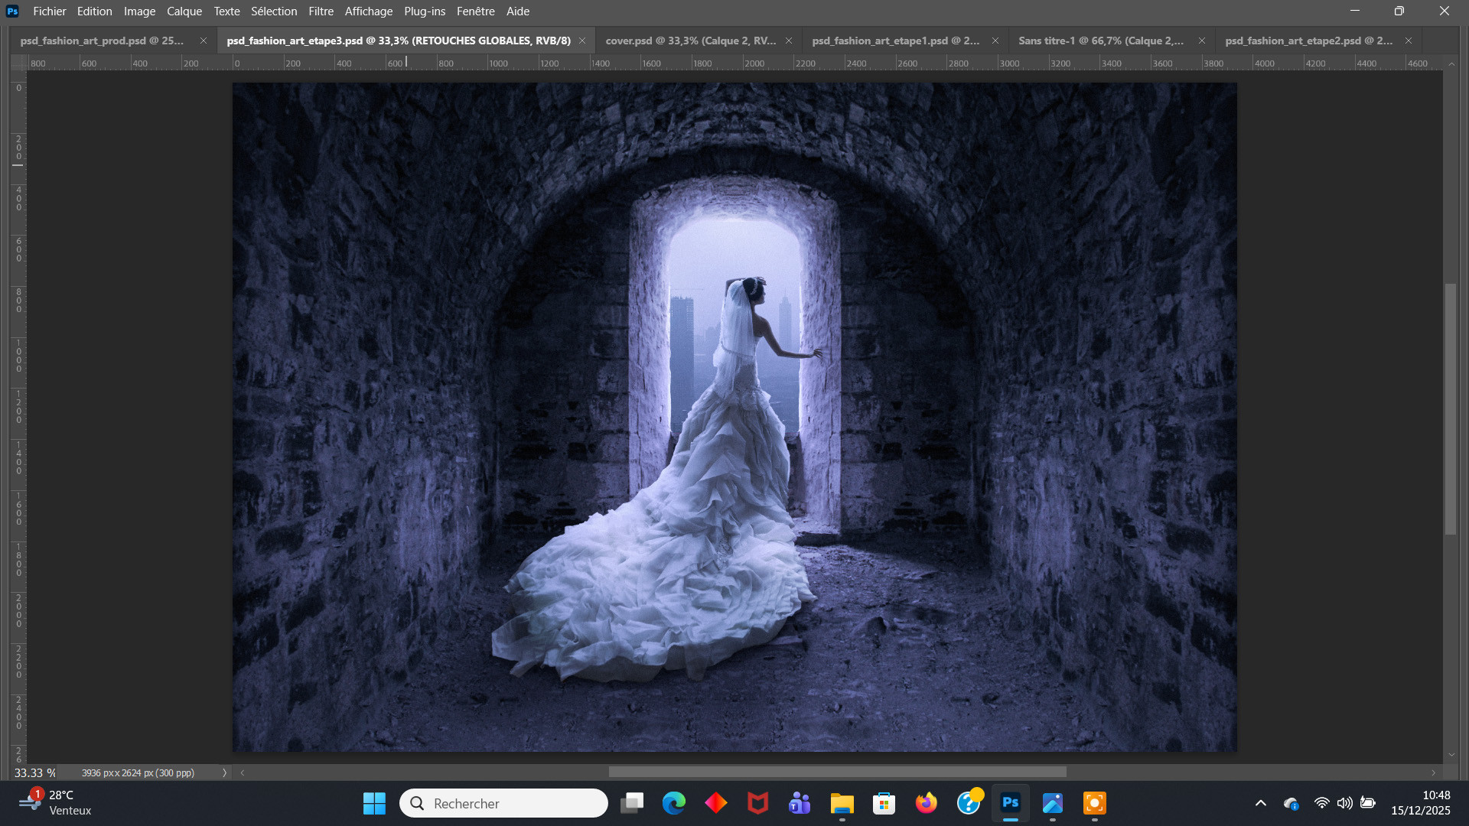Click the document dimensions status text
The width and height of the screenshot is (1469, 826).
point(138,772)
